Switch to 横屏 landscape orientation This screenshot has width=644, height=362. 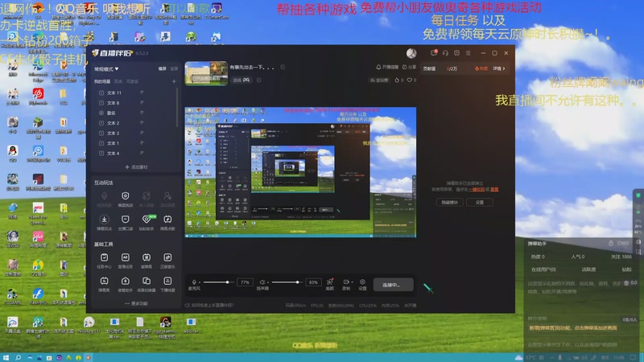pyautogui.click(x=163, y=69)
